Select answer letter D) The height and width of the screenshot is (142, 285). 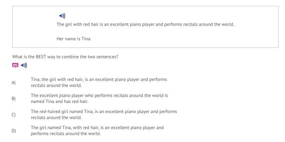click(x=14, y=131)
